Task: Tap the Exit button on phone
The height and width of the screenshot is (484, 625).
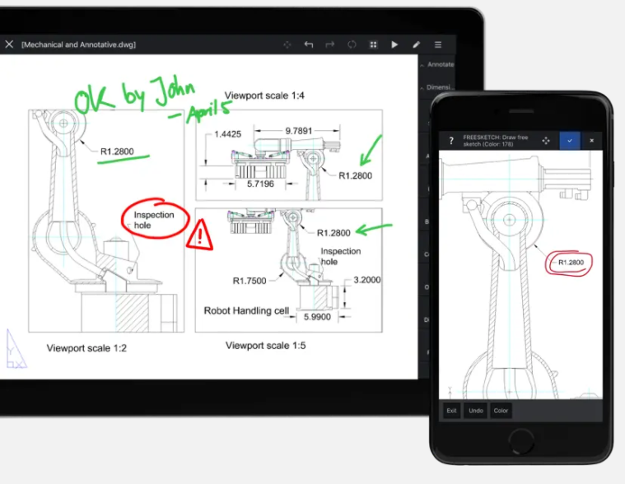Action: click(x=451, y=410)
